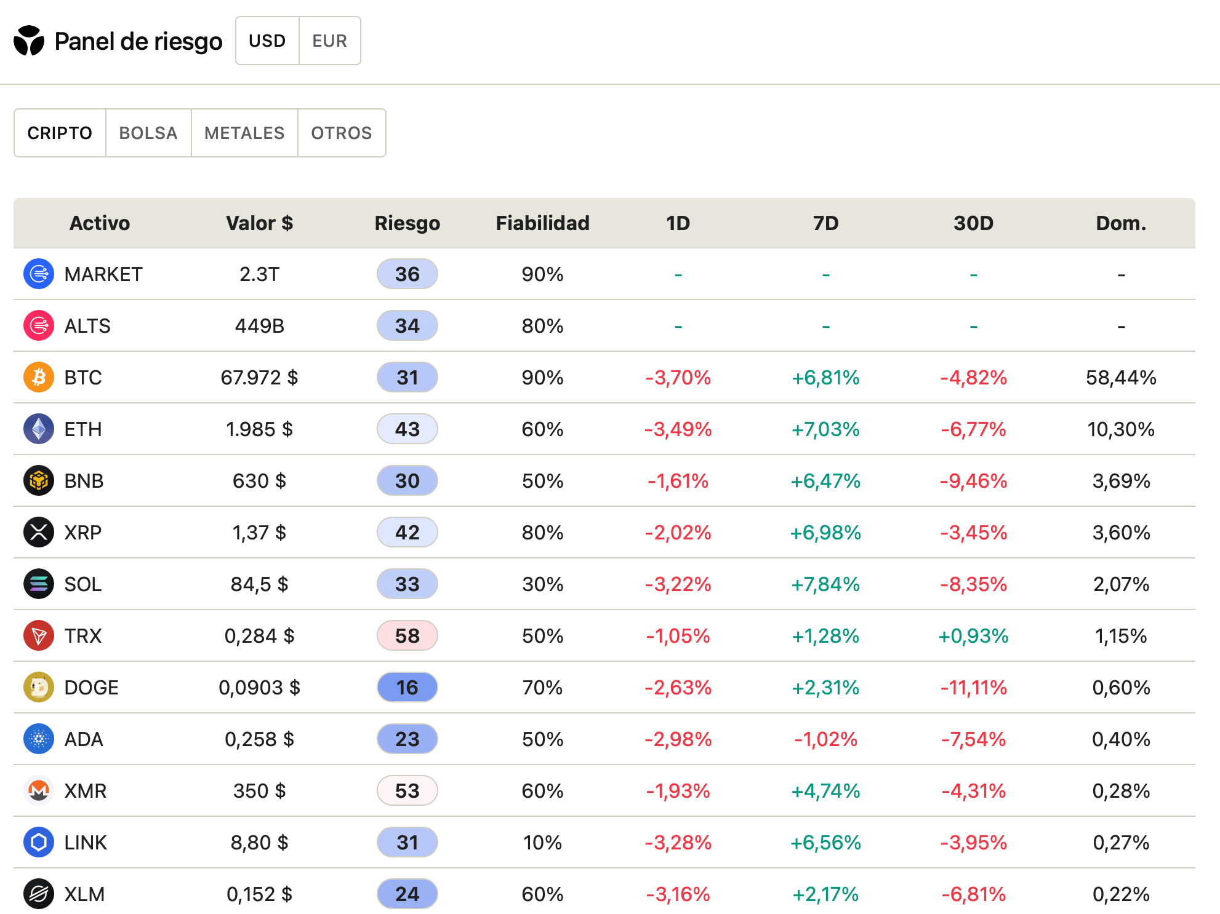Sort by Fiabilidad column header

pyautogui.click(x=542, y=223)
